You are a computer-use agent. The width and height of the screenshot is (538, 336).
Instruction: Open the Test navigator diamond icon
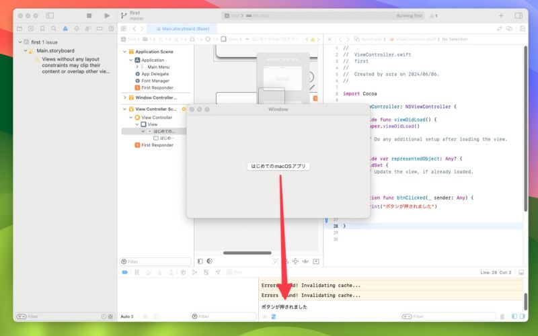(x=77, y=28)
